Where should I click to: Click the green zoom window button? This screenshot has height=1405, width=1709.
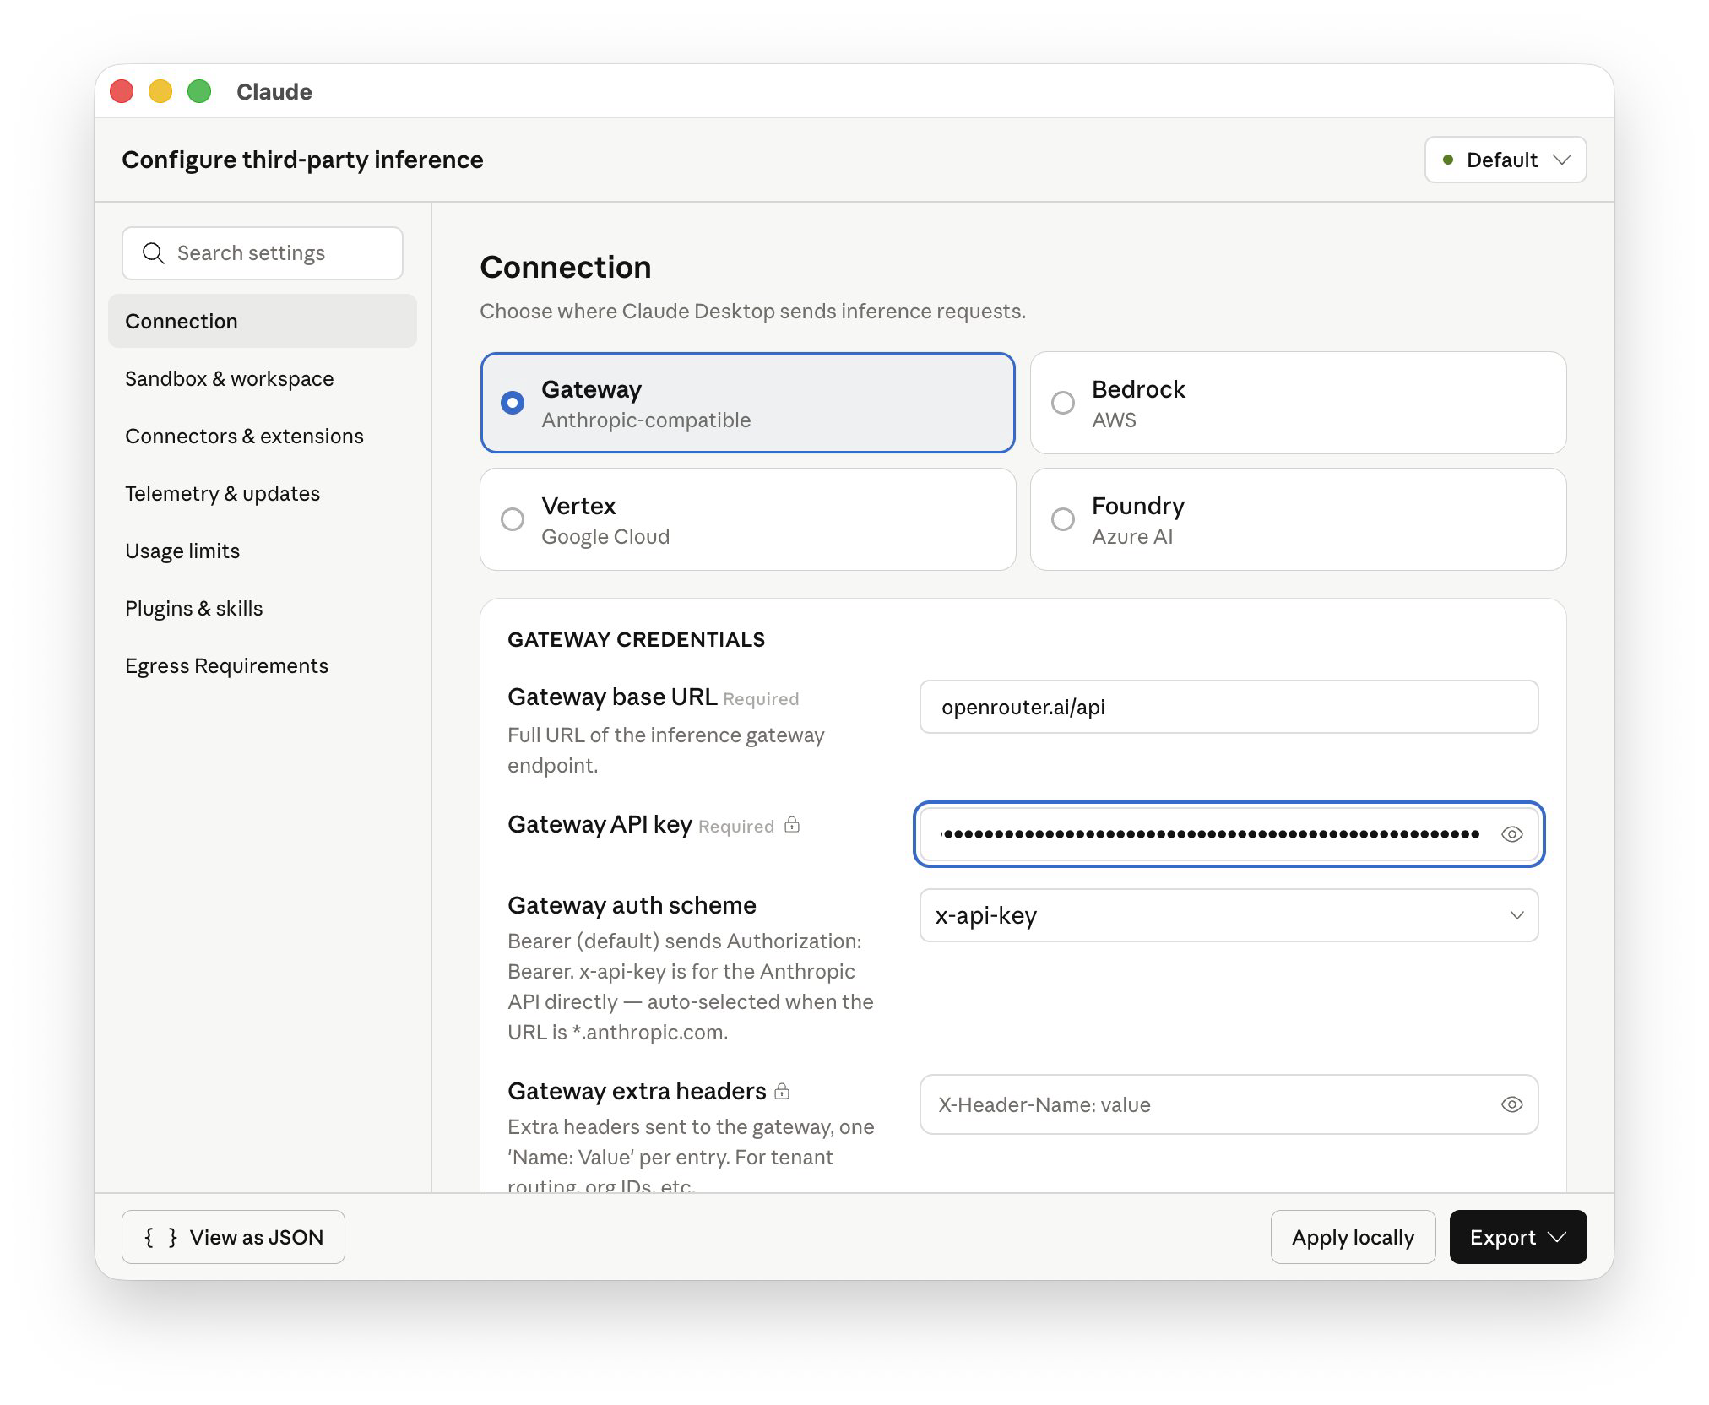[199, 91]
